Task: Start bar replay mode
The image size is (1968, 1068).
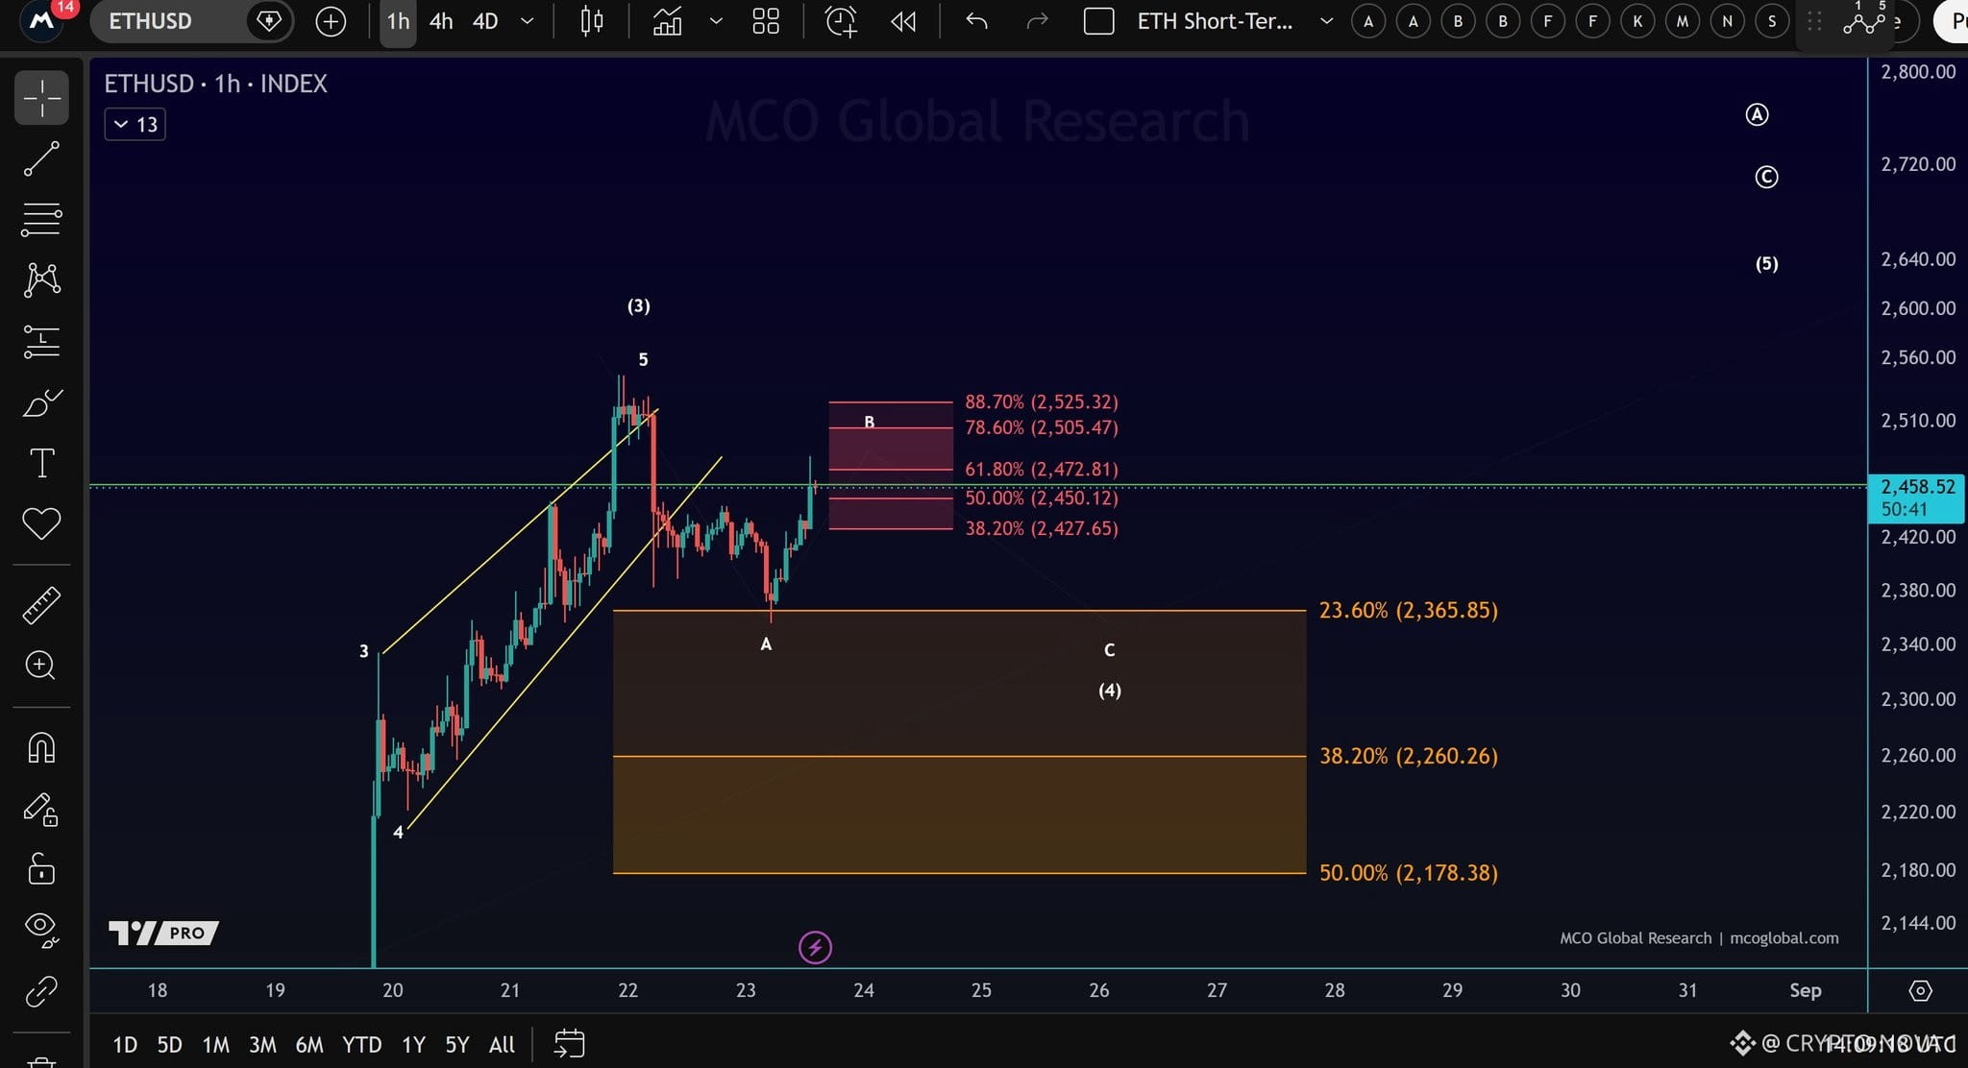Action: pyautogui.click(x=903, y=21)
